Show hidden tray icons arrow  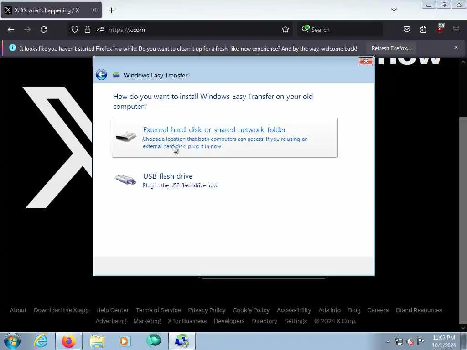[x=388, y=341]
